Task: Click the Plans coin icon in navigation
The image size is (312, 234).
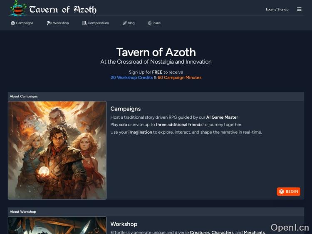Action: tap(150, 23)
